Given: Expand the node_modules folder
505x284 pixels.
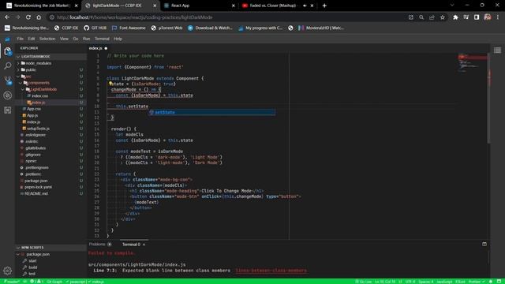Looking at the screenshot, I should 39,63.
